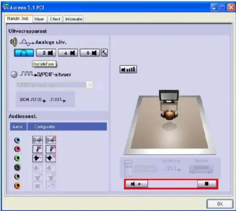
Task: Open the hammer tool settings button
Action: (x=104, y=53)
